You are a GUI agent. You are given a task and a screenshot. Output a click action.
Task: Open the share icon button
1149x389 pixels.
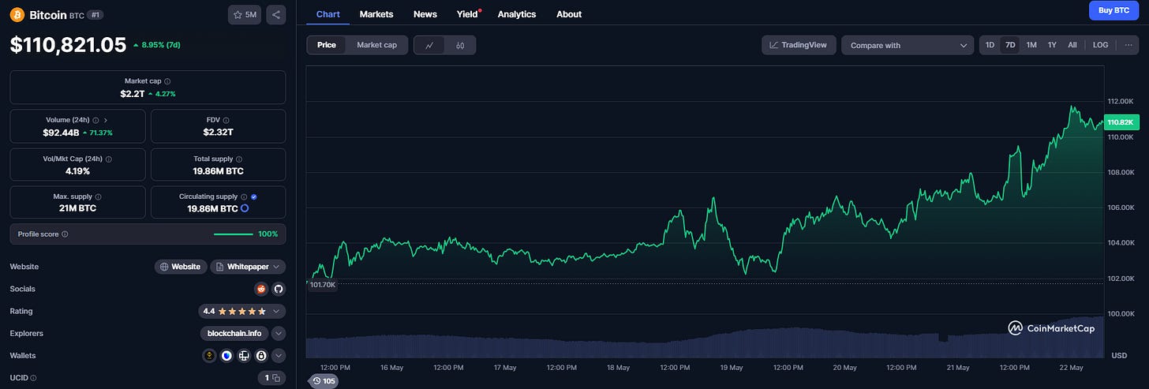(x=275, y=14)
